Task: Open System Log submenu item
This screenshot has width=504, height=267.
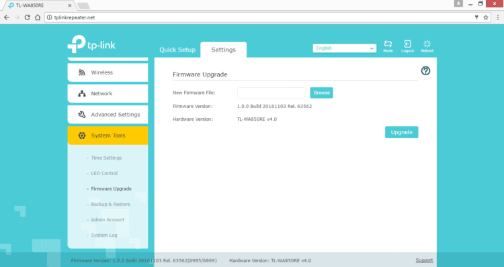Action: click(x=103, y=235)
